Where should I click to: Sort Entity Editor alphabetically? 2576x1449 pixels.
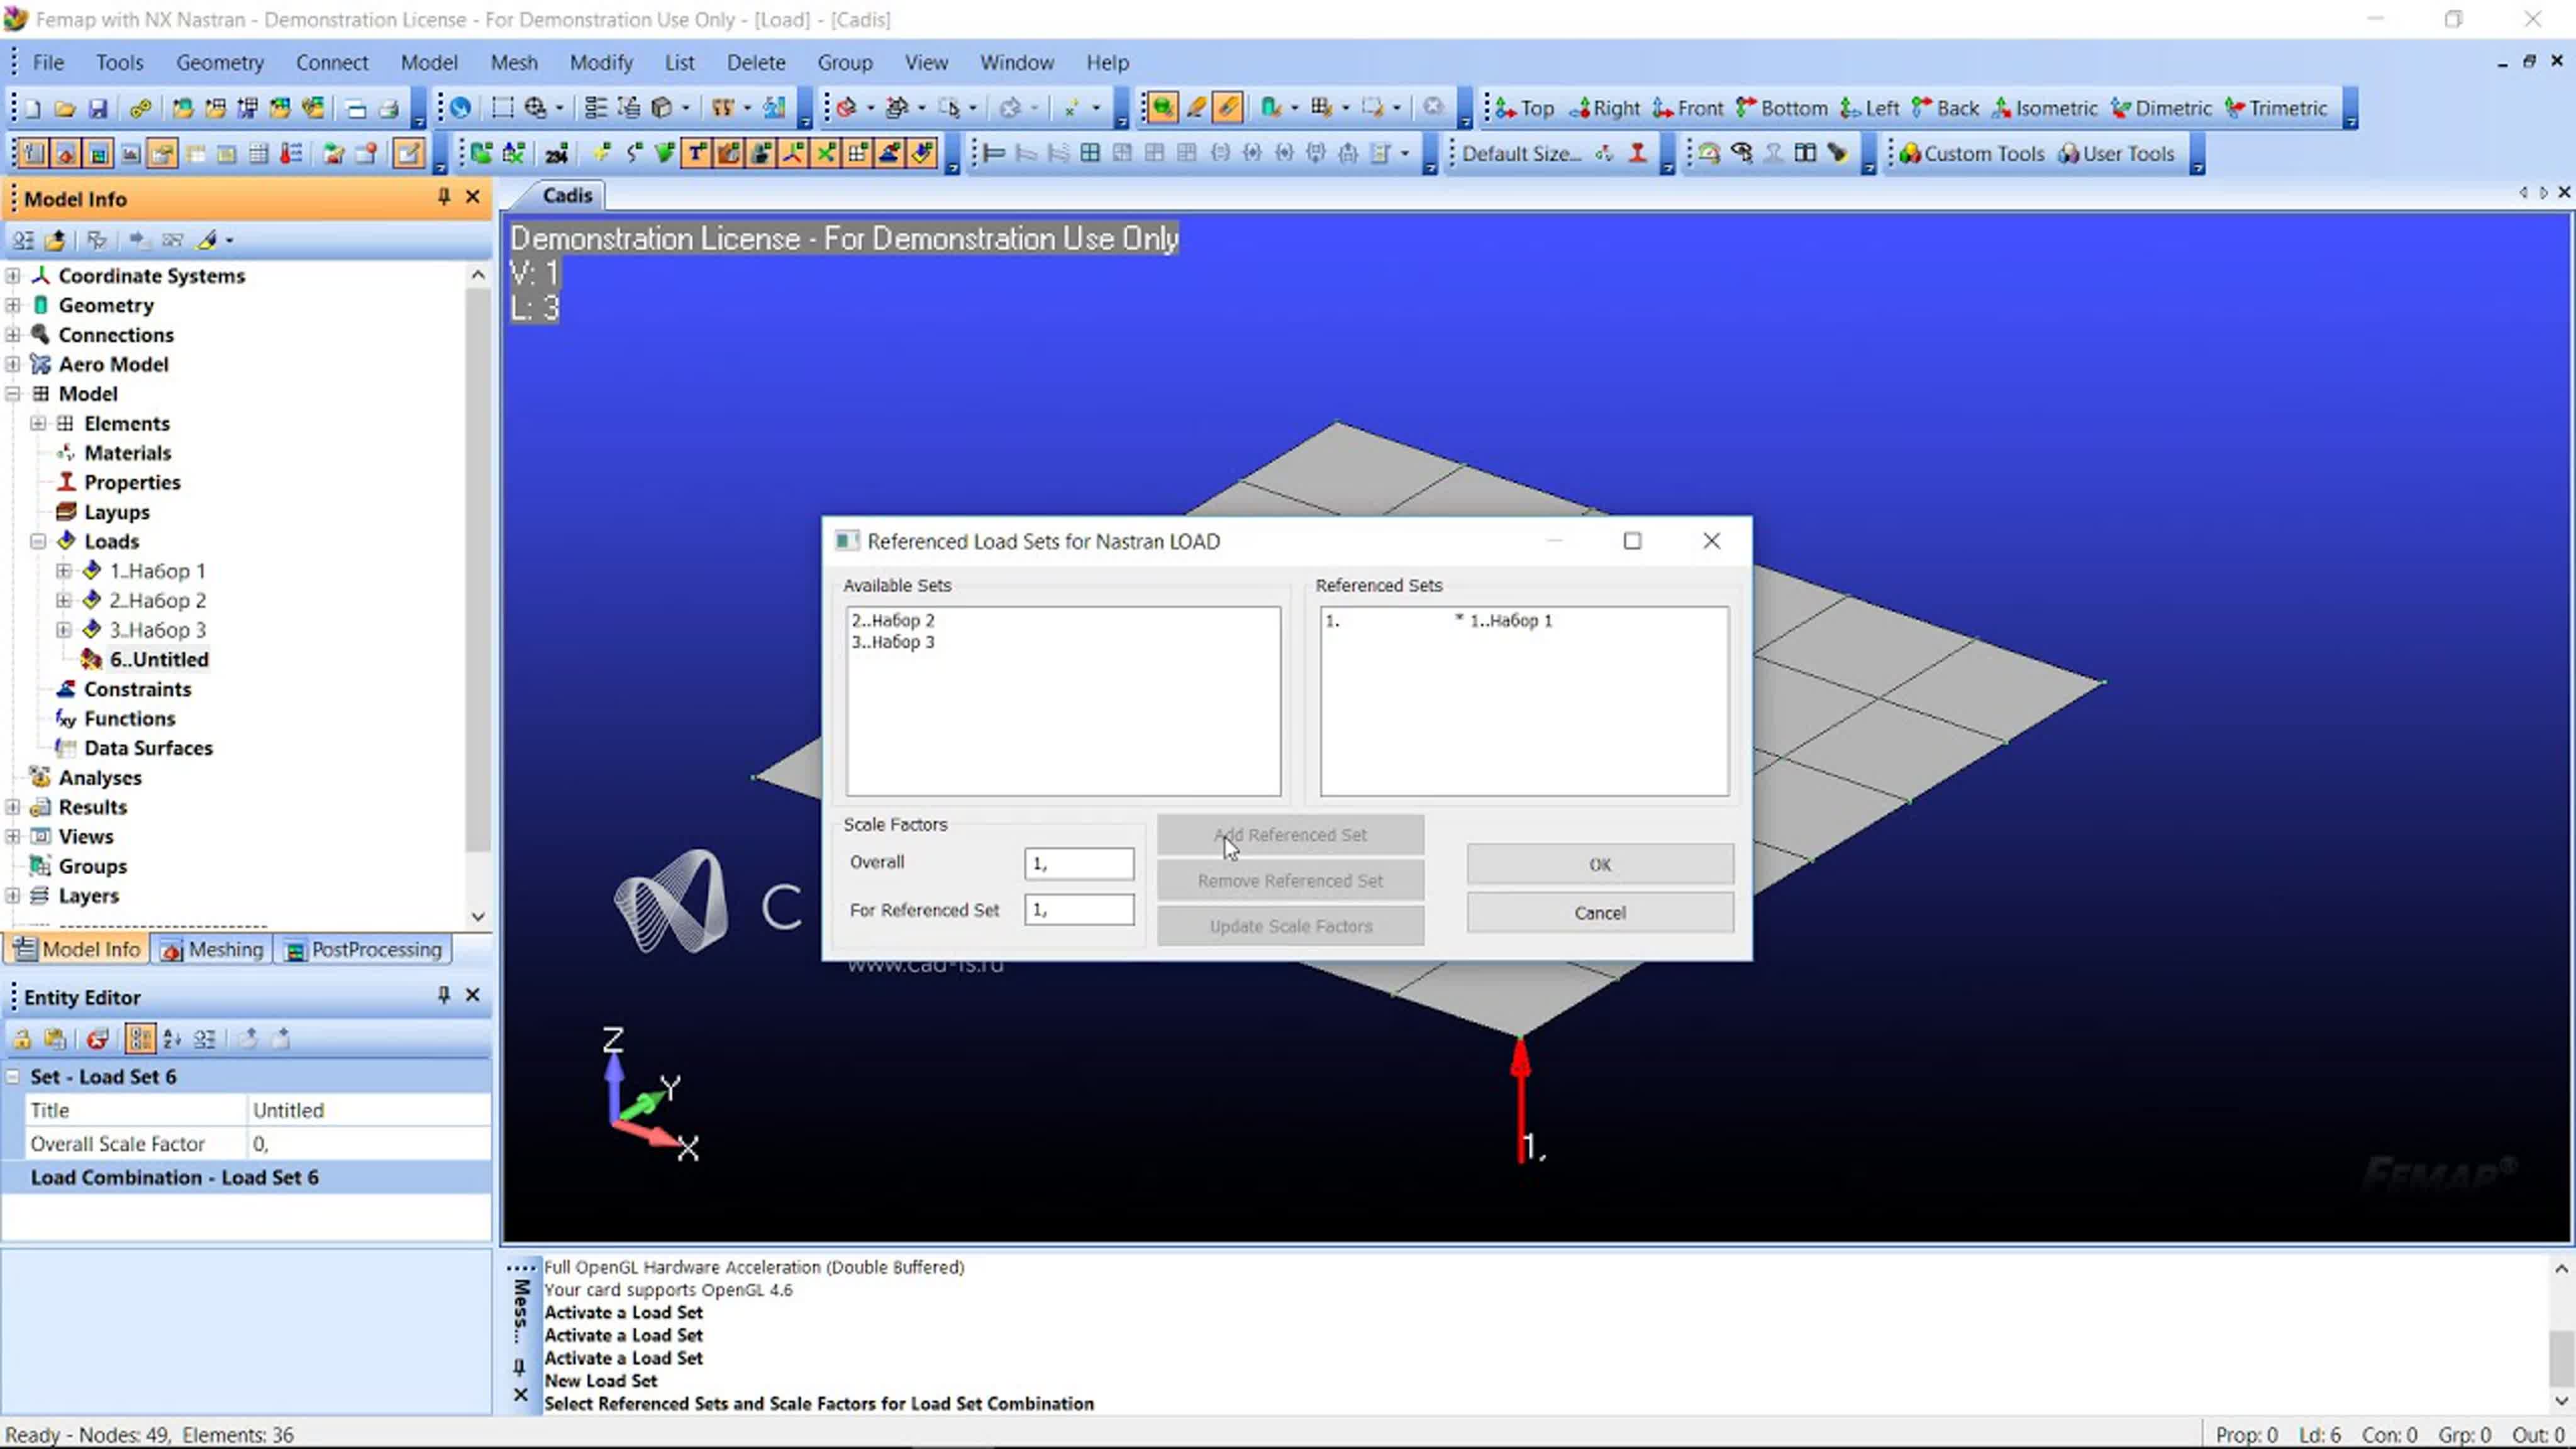pos(172,1039)
